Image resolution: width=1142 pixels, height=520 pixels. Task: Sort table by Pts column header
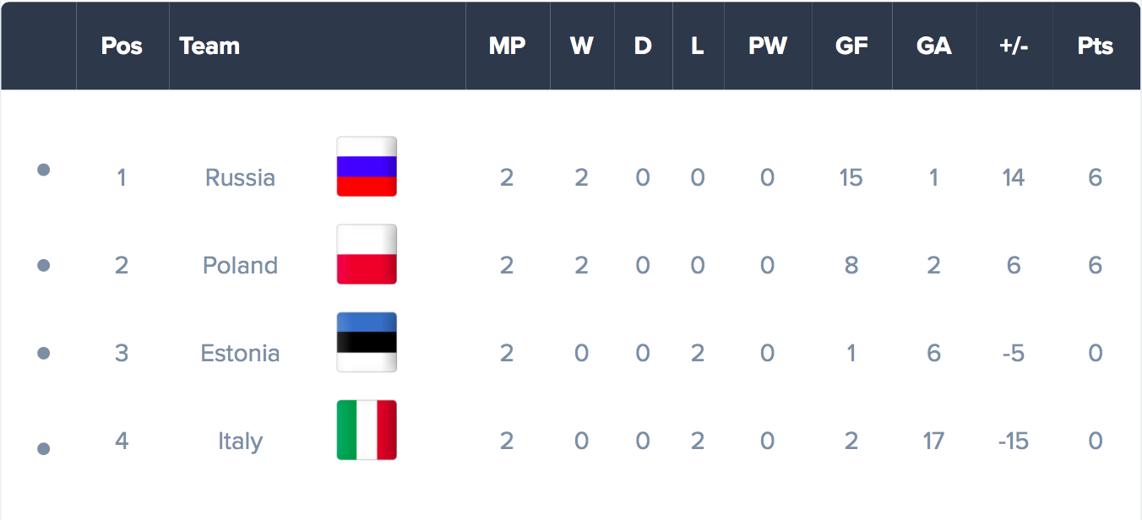1096,46
